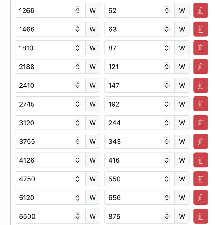Click the stepper on the 3120 field
The width and height of the screenshot is (215, 225).
[77, 123]
